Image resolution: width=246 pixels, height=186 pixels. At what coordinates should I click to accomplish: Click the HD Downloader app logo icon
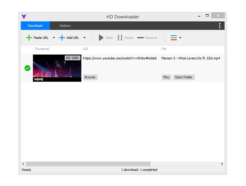point(24,17)
